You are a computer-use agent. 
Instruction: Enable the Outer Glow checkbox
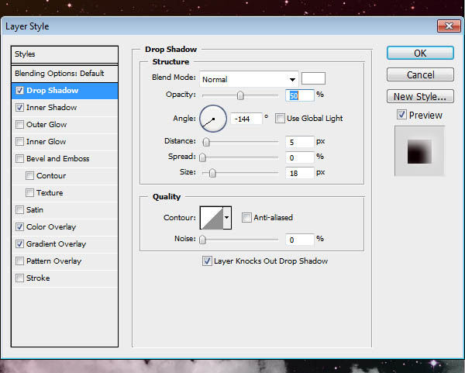pos(19,124)
